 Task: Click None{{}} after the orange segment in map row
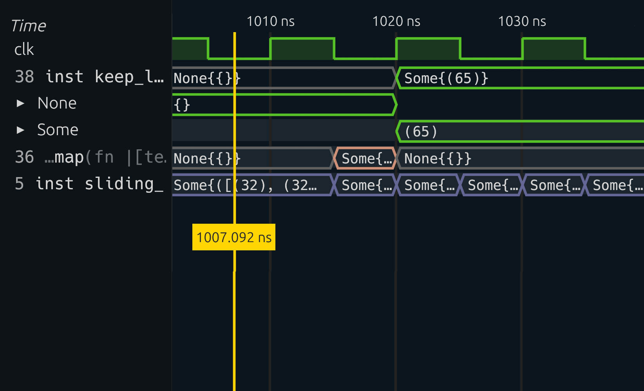[x=438, y=159]
